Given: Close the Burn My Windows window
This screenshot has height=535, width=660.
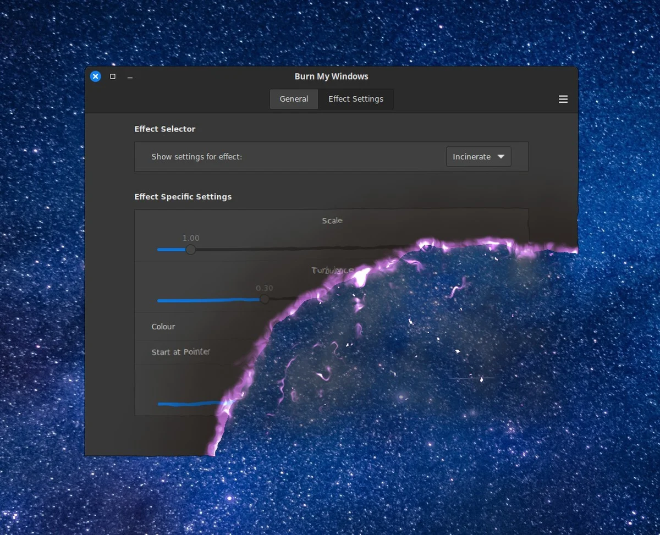Looking at the screenshot, I should coord(96,76).
